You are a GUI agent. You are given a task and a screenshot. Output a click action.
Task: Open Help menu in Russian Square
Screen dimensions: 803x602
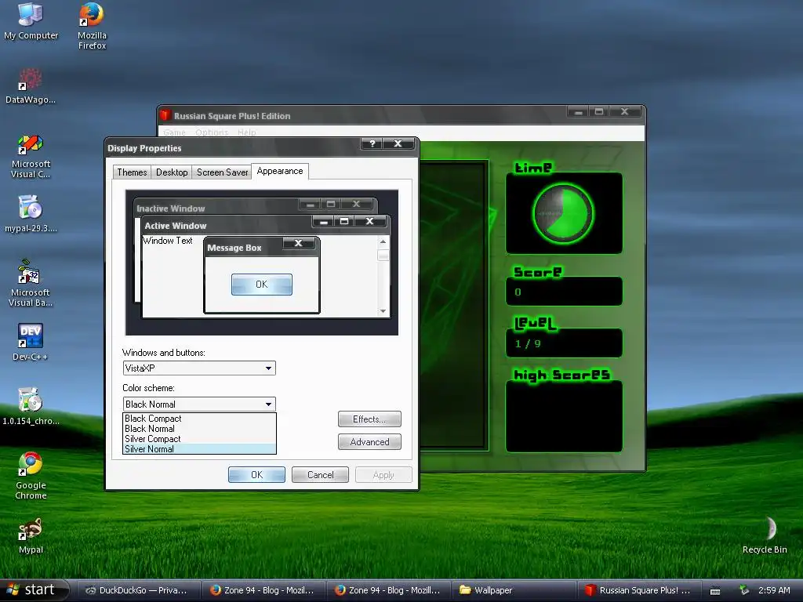pyautogui.click(x=246, y=132)
